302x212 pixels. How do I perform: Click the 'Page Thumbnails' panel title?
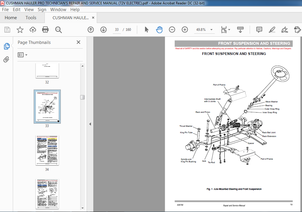(34, 42)
